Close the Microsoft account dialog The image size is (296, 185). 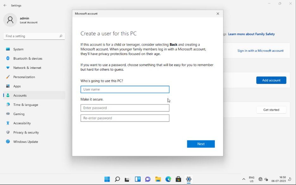218,14
